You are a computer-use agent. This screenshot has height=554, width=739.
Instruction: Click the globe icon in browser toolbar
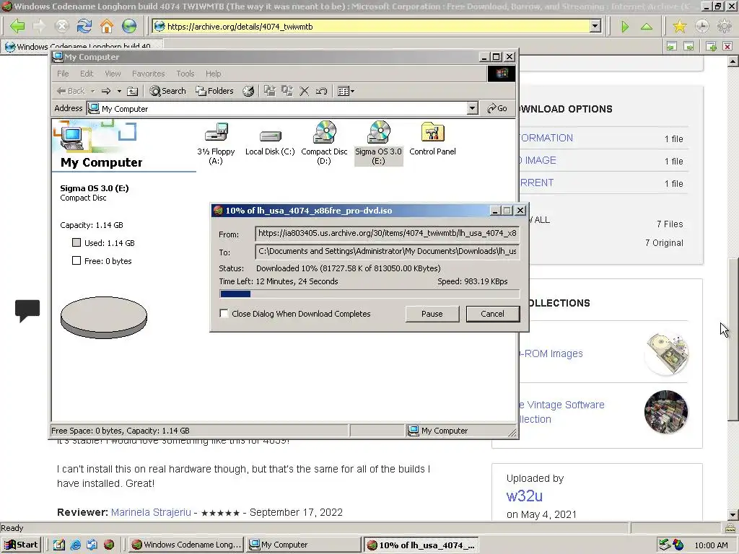coord(129,27)
